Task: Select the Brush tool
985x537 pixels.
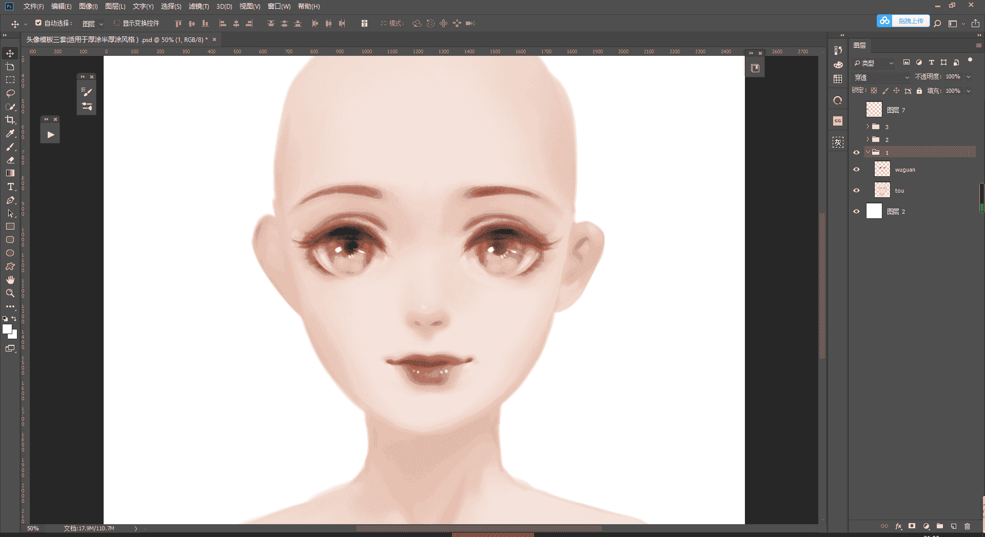Action: [x=10, y=147]
